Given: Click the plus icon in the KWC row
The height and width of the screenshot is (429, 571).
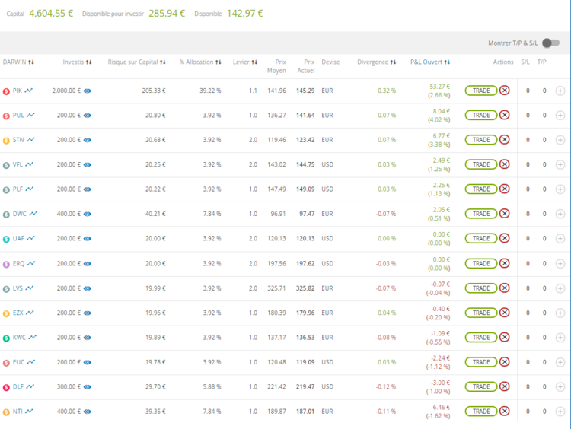Looking at the screenshot, I should 560,338.
